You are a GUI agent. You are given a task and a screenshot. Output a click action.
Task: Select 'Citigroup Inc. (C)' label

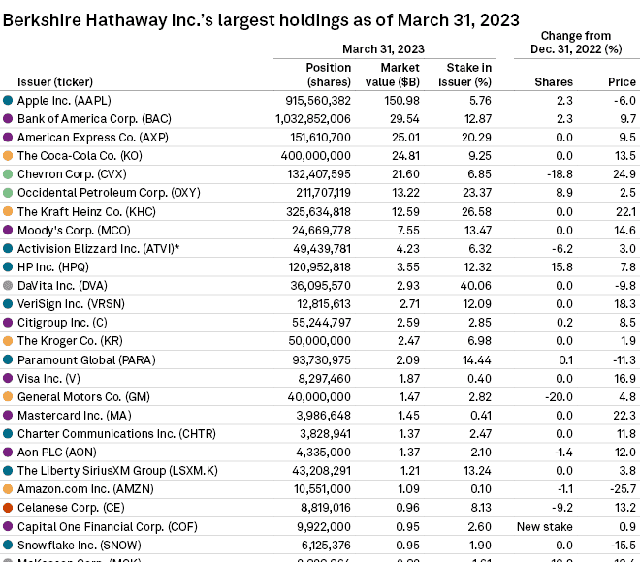point(62,323)
